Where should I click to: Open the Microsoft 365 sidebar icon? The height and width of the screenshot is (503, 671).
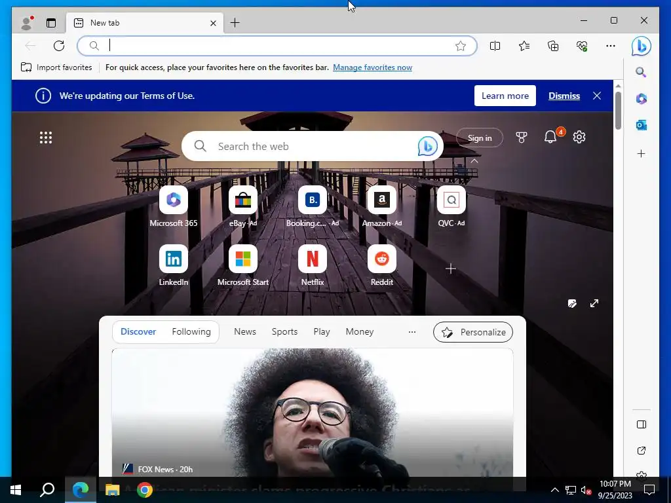[641, 99]
